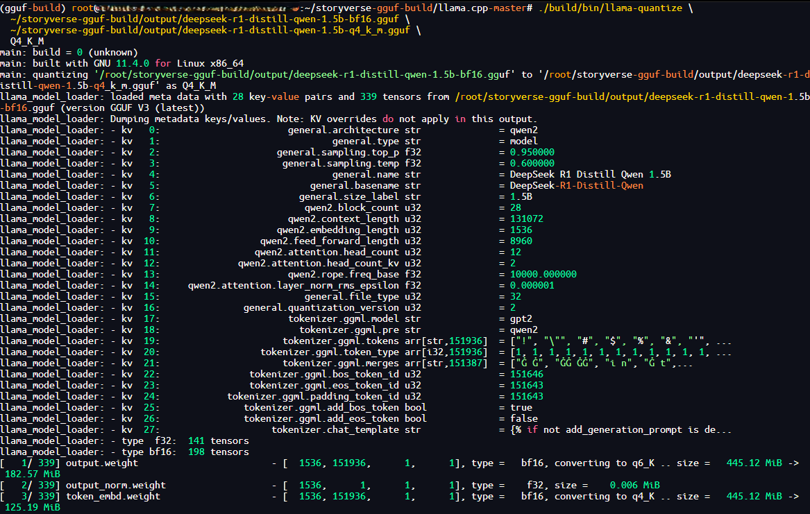The height and width of the screenshot is (514, 810).
Task: Click the "(gguf-build)" environment prefix
Action: click(33, 8)
